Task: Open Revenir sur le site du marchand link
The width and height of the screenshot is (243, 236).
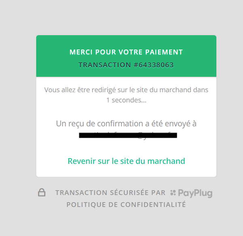Action: pyautogui.click(x=126, y=161)
